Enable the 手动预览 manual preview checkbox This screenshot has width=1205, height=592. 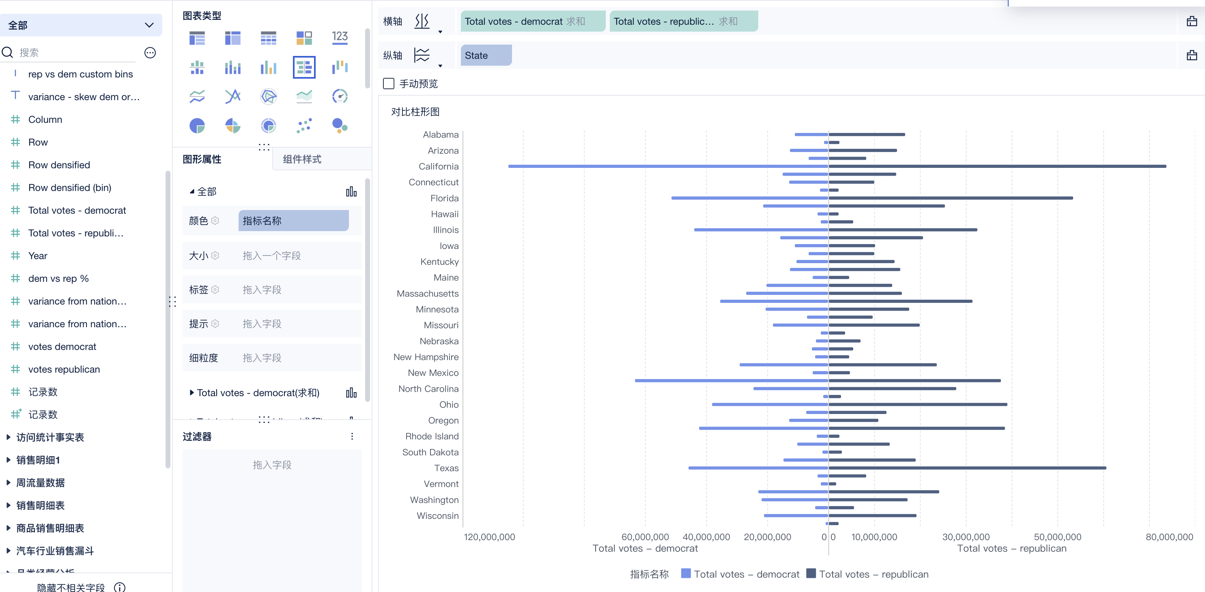[389, 84]
